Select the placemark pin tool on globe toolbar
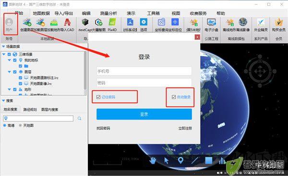Screen dimensions: 288x176 (181, 160)
